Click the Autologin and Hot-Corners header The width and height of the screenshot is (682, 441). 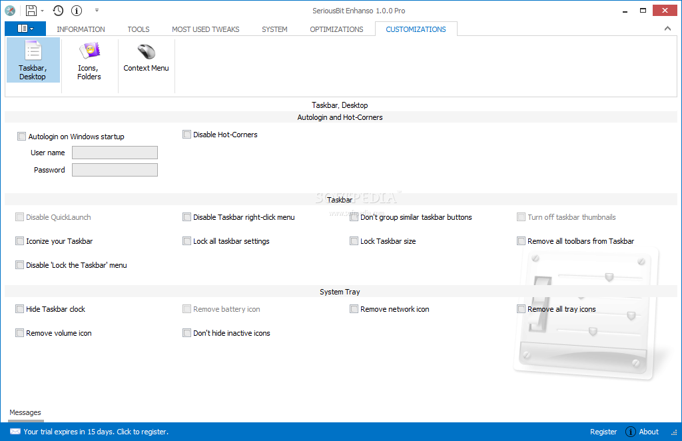[x=340, y=117]
